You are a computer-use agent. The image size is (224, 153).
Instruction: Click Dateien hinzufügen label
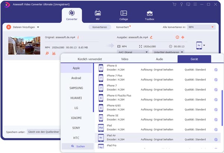[24, 27]
